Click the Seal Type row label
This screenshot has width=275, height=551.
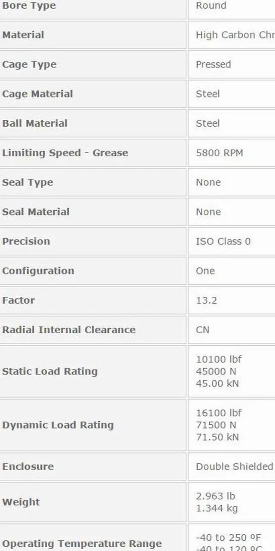coord(27,182)
